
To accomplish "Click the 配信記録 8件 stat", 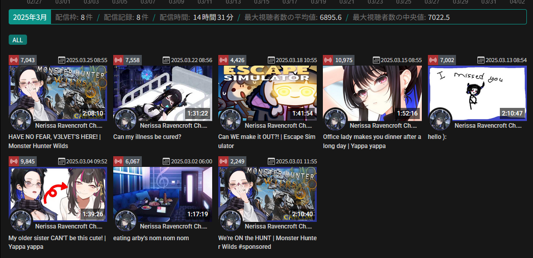I will click(126, 17).
